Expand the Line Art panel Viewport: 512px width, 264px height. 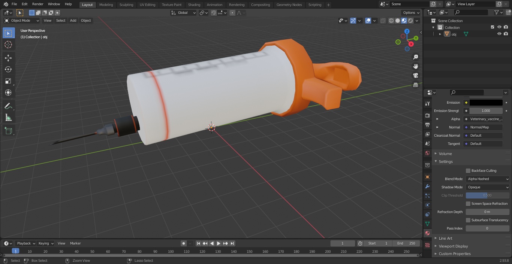click(x=445, y=238)
